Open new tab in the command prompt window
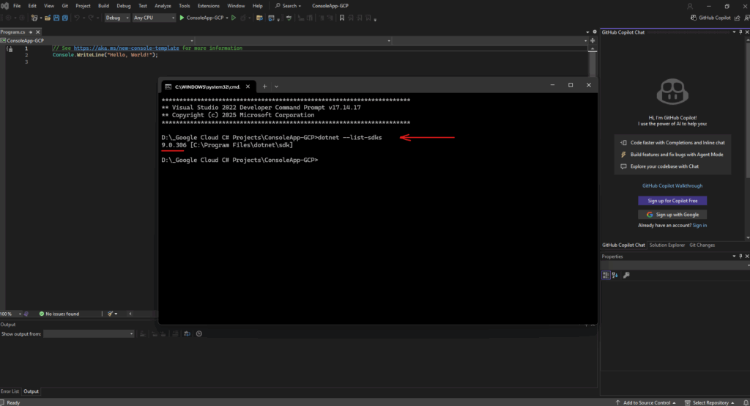Screen dimensions: 750x406 tap(264, 86)
